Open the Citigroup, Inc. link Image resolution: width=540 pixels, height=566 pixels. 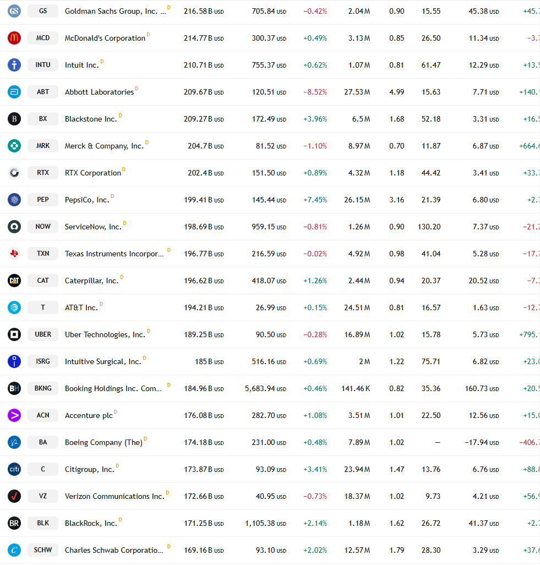pyautogui.click(x=90, y=470)
